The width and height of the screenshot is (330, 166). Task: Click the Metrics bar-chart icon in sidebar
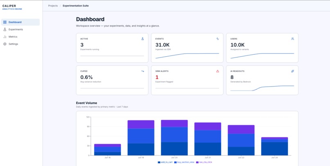click(x=5, y=37)
